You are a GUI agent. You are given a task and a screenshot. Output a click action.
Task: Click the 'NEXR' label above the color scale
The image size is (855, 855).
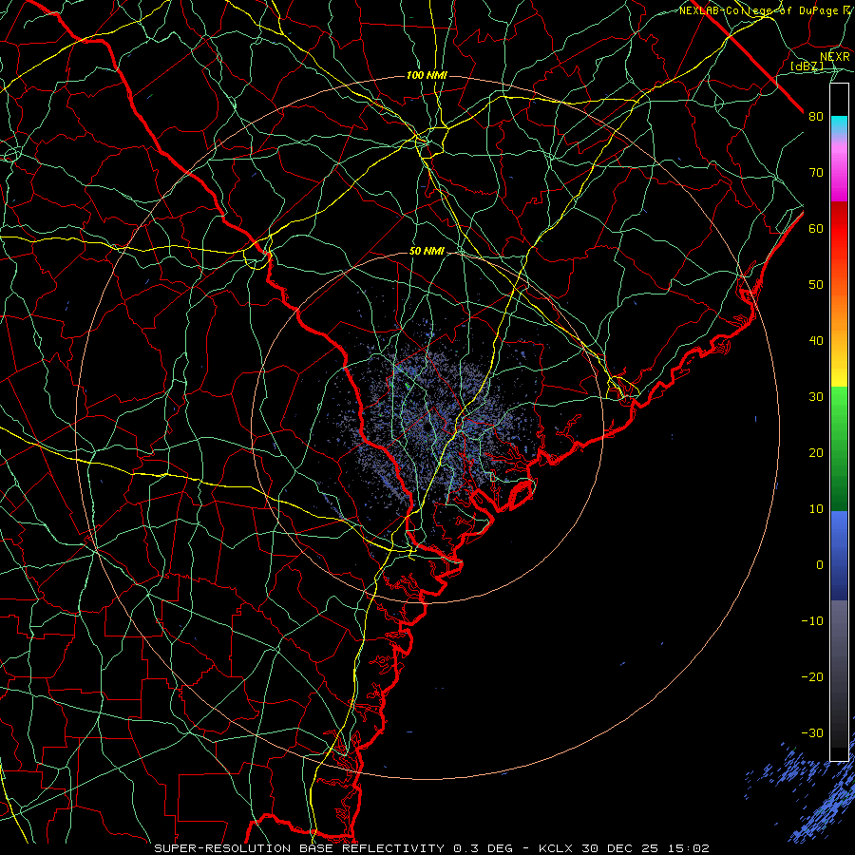[x=835, y=57]
